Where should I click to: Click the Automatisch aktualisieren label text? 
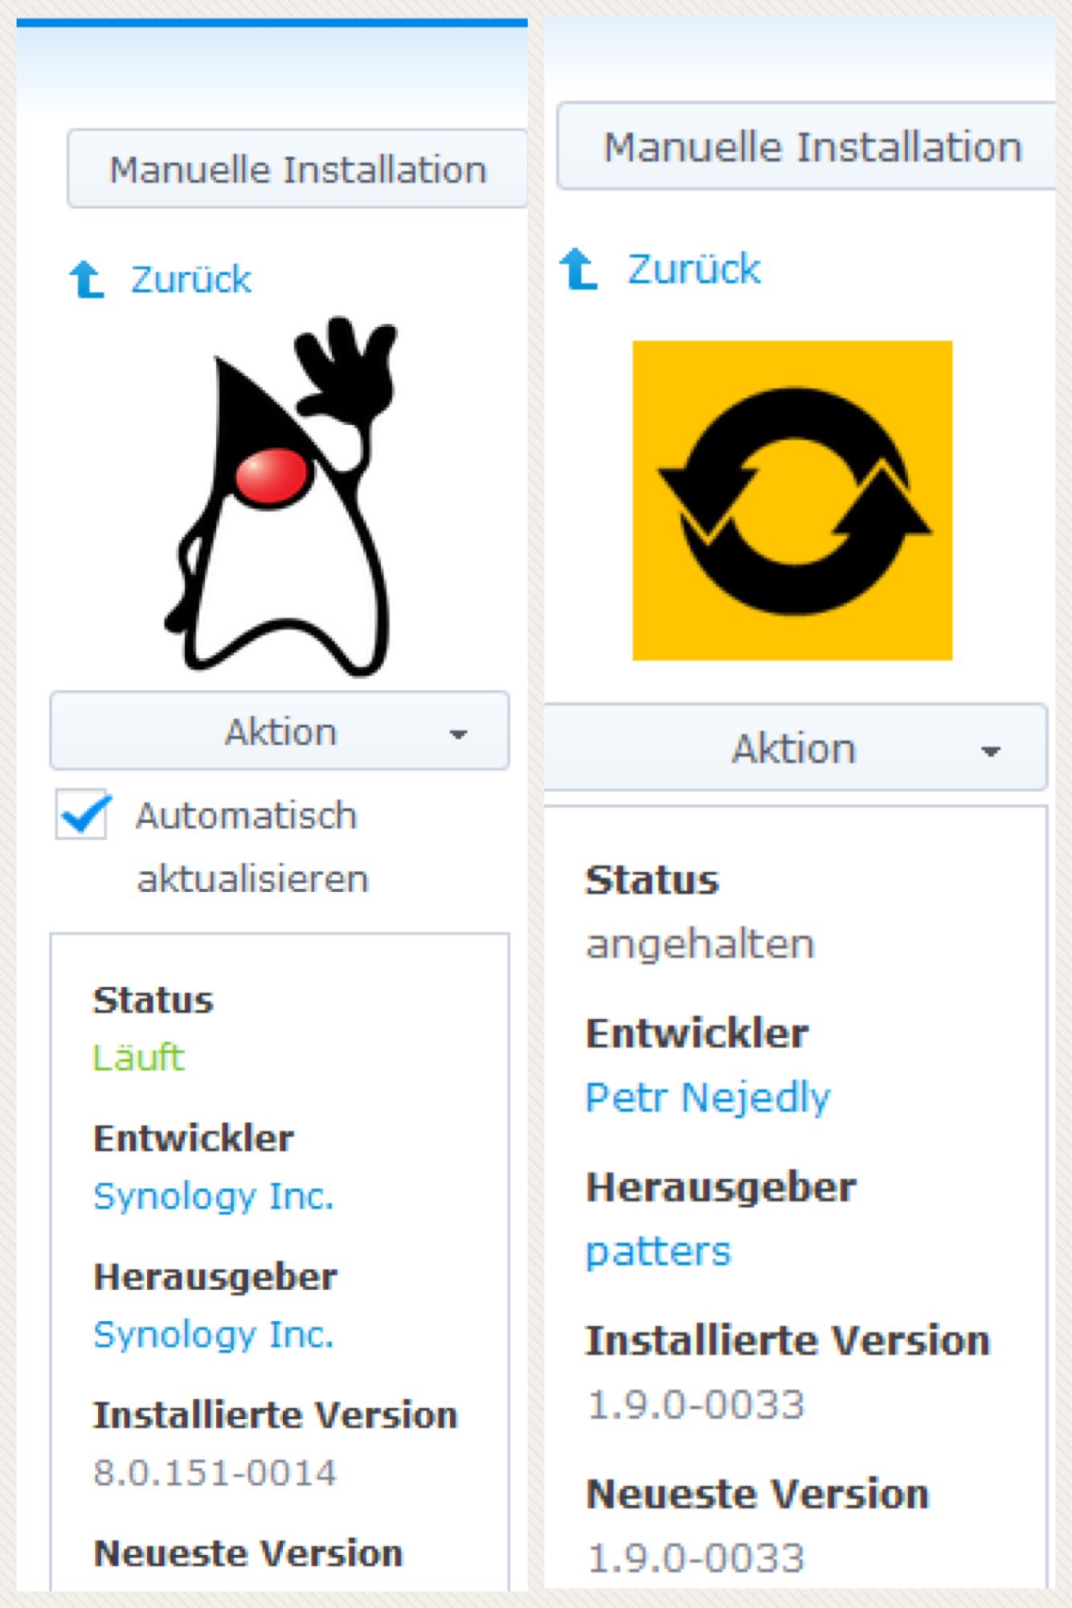(x=252, y=847)
